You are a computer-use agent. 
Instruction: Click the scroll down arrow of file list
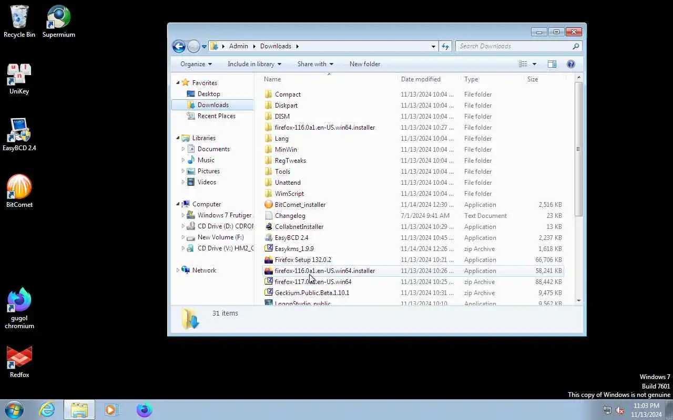coord(578,301)
